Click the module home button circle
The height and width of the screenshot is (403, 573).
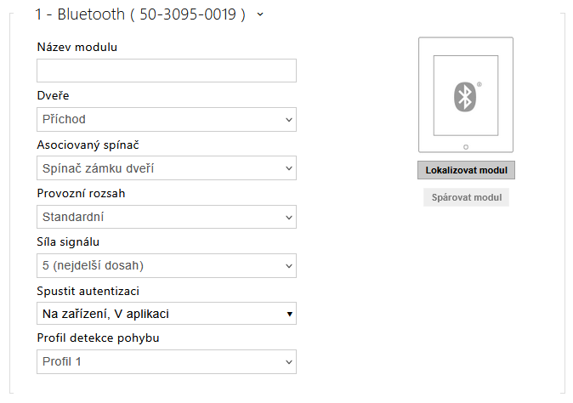pos(466,146)
